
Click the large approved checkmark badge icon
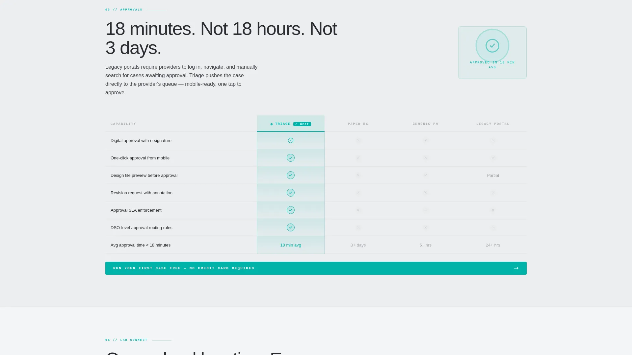(492, 46)
